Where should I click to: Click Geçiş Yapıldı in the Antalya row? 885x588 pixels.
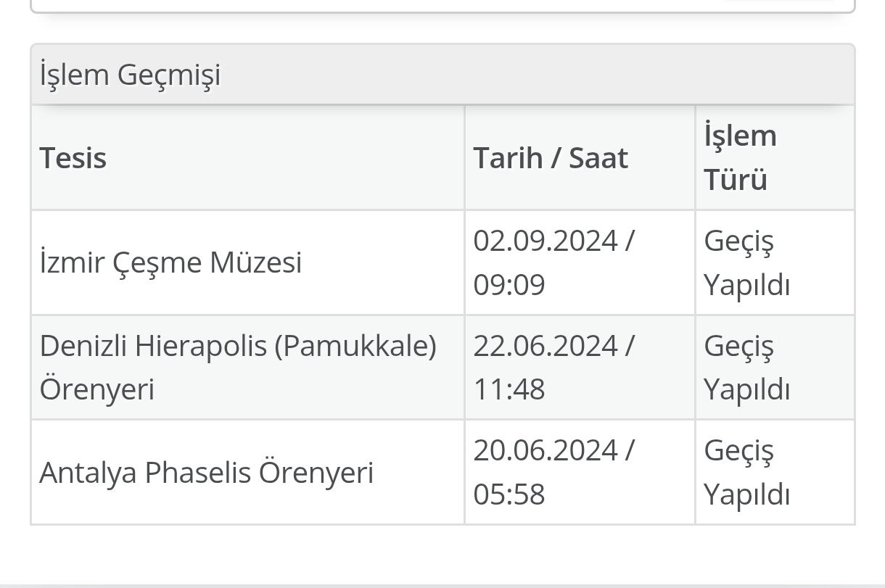746,472
